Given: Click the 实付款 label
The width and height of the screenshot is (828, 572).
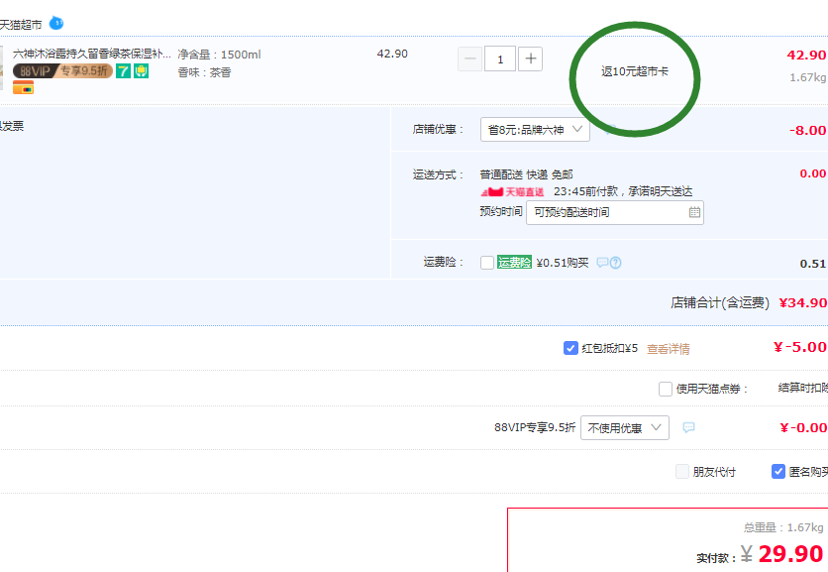Looking at the screenshot, I should tap(717, 558).
